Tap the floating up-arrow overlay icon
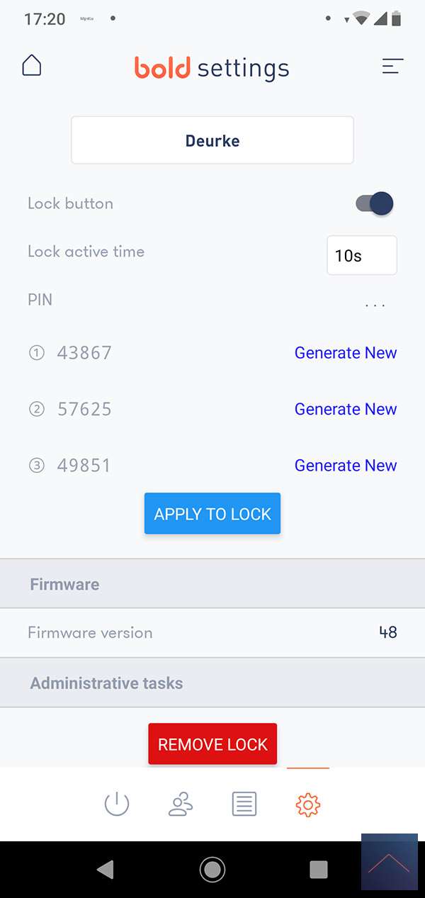This screenshot has width=425, height=898. click(389, 862)
